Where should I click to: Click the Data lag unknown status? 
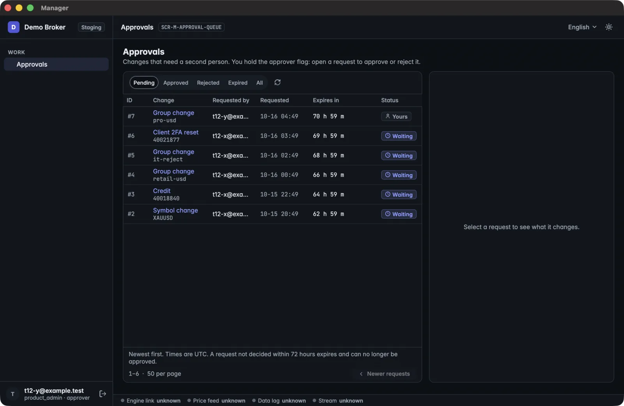[x=279, y=401]
